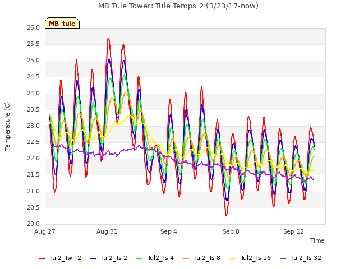Click the Sep 8 x-axis tick label
The width and height of the screenshot is (359, 269).
coord(231,231)
